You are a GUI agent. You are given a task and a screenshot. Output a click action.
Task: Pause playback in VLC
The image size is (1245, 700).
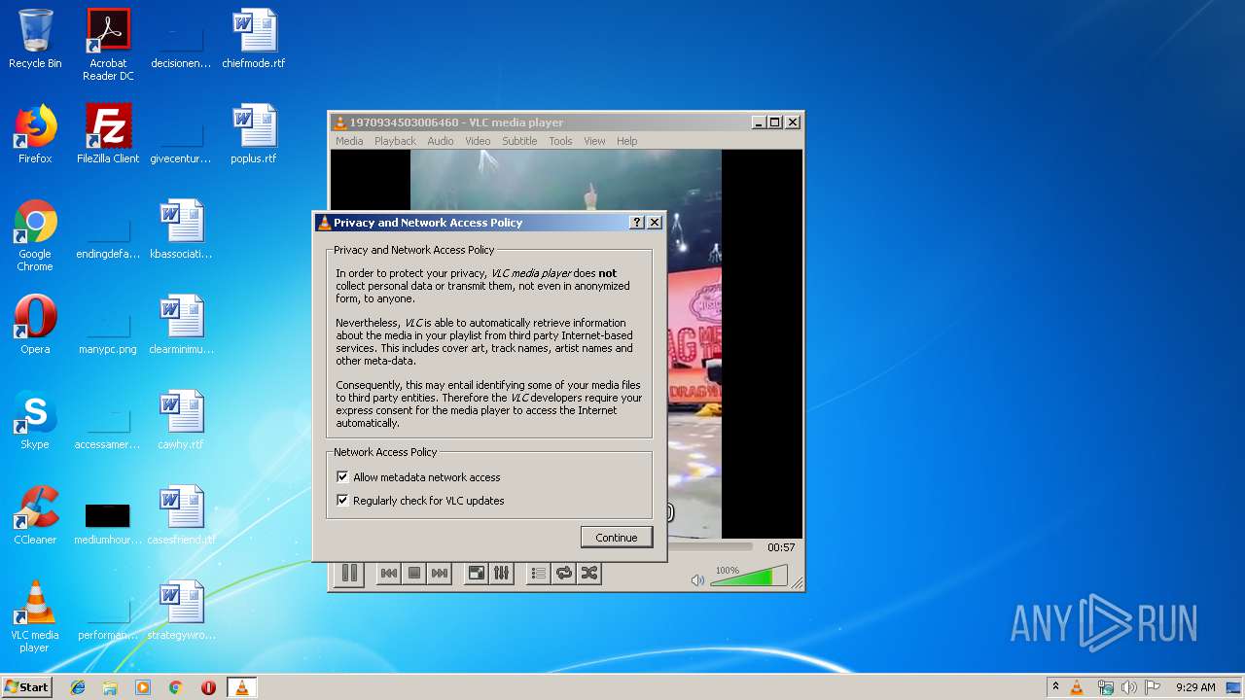pos(349,574)
